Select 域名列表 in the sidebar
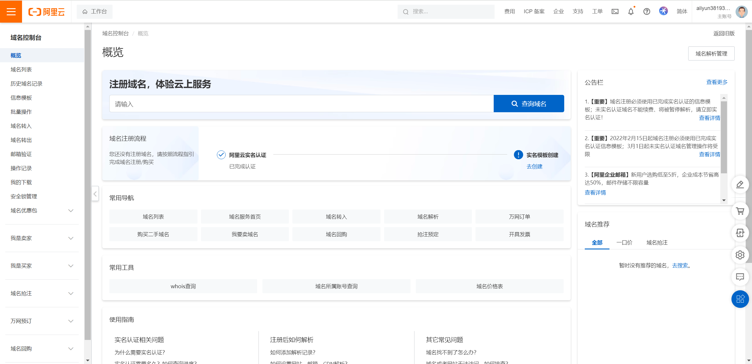This screenshot has height=364, width=752. tap(21, 70)
